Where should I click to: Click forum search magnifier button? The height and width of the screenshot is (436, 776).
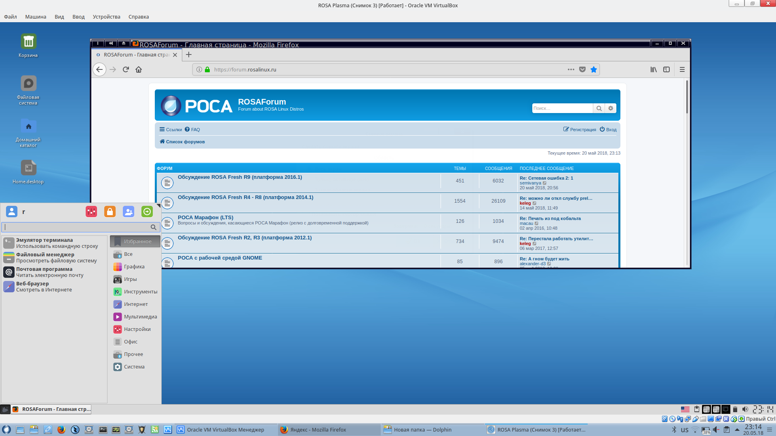pyautogui.click(x=599, y=108)
